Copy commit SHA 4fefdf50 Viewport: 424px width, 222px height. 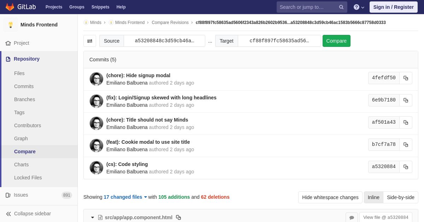click(406, 78)
